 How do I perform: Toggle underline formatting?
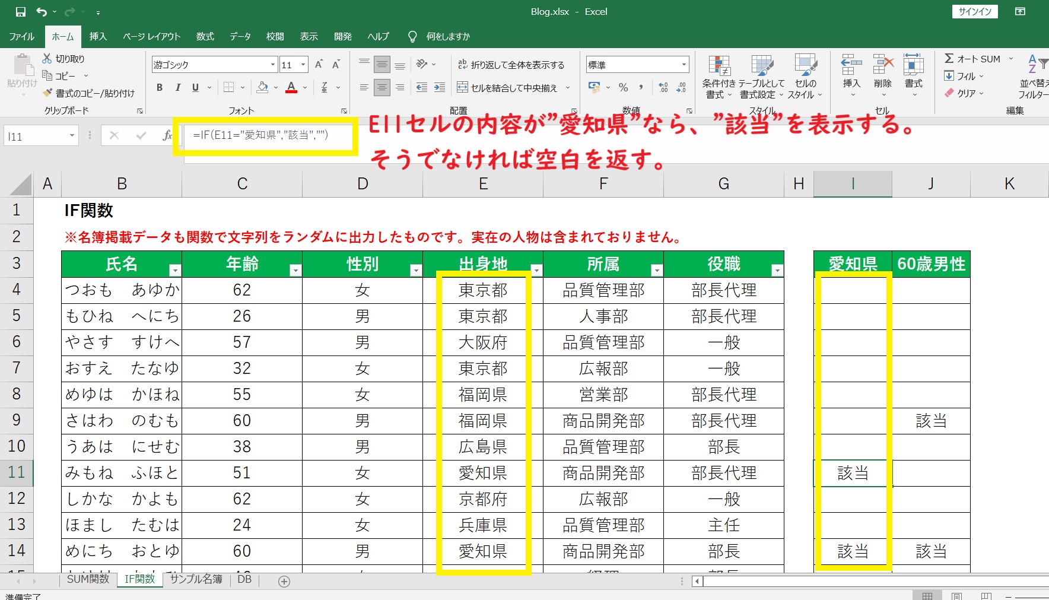pos(195,88)
